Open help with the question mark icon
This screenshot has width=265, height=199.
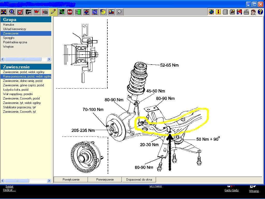pos(260,12)
